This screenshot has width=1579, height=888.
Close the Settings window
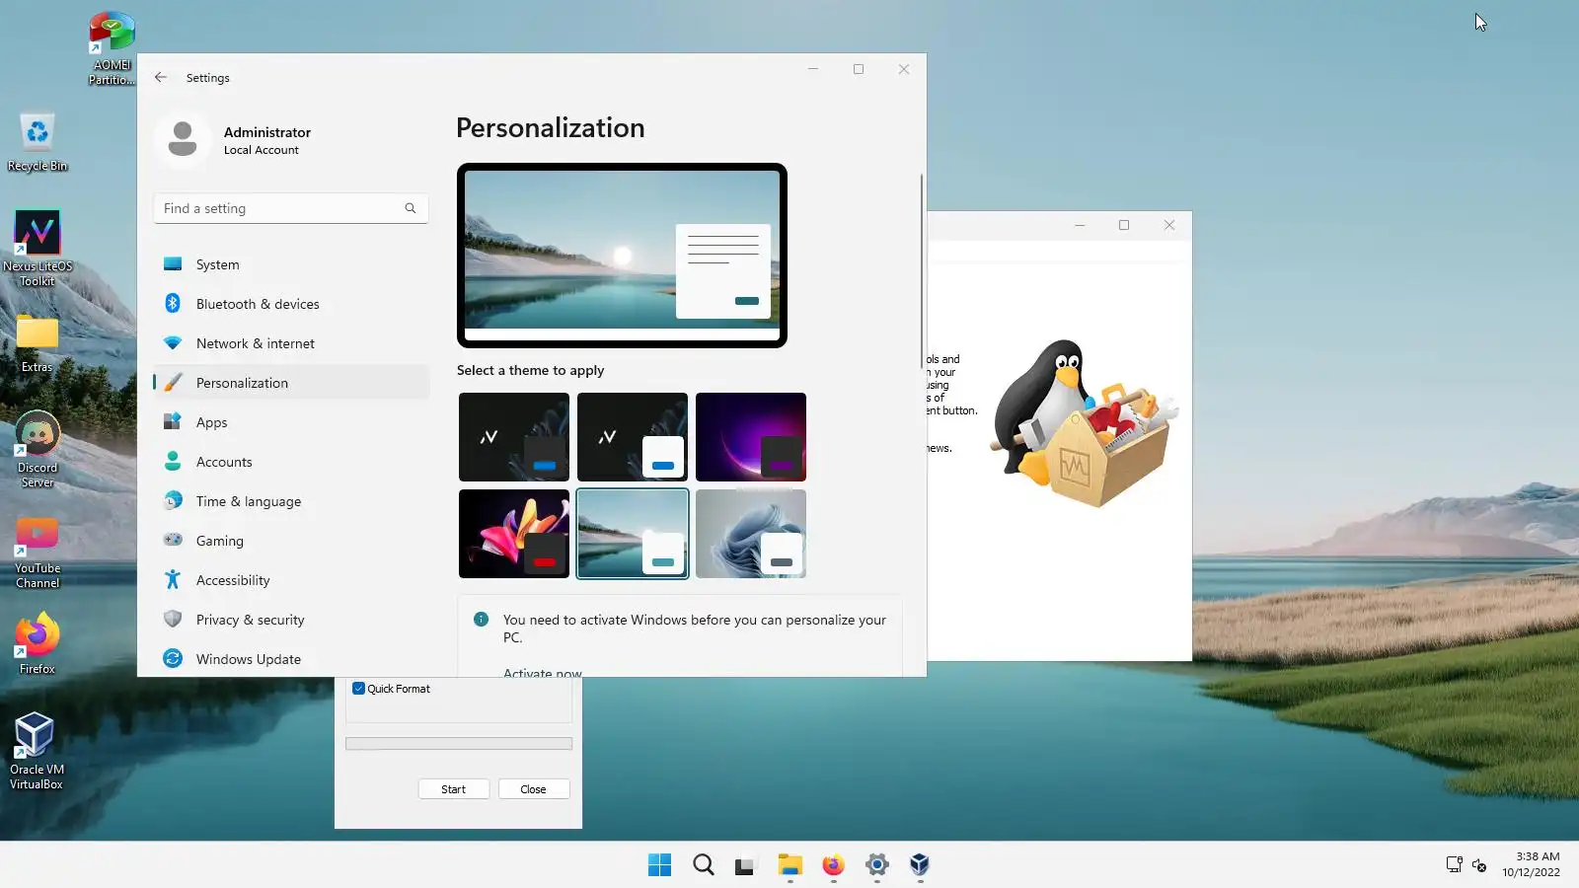(904, 69)
